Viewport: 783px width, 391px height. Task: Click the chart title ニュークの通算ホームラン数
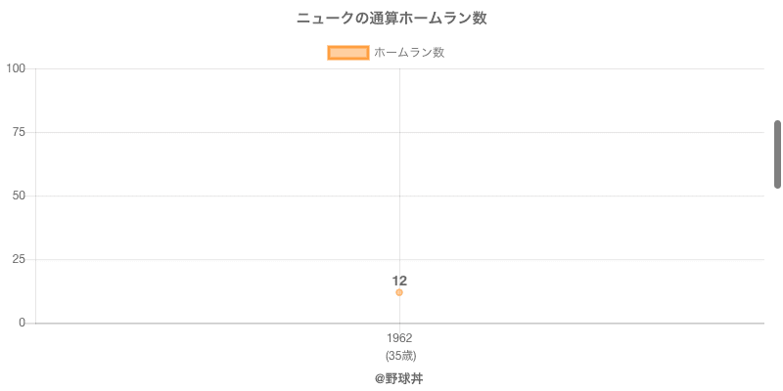(x=391, y=19)
